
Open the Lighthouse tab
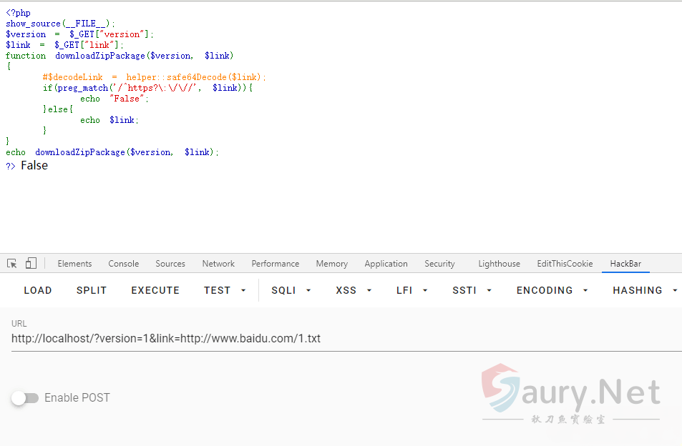pyautogui.click(x=499, y=264)
